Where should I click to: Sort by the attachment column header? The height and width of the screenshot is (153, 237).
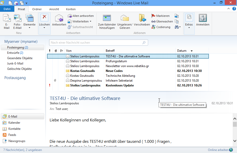(56, 51)
